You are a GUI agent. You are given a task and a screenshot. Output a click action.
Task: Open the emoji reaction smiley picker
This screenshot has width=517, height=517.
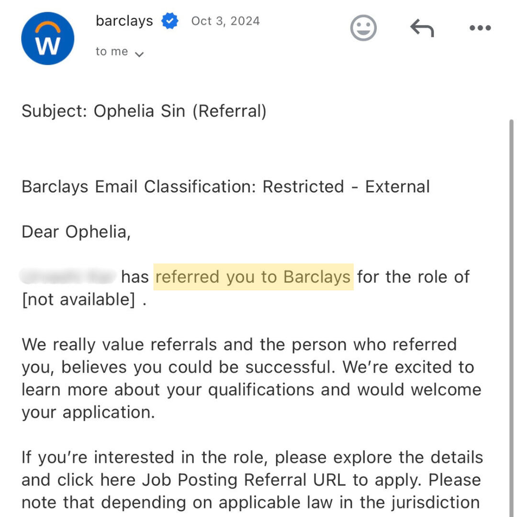[363, 28]
